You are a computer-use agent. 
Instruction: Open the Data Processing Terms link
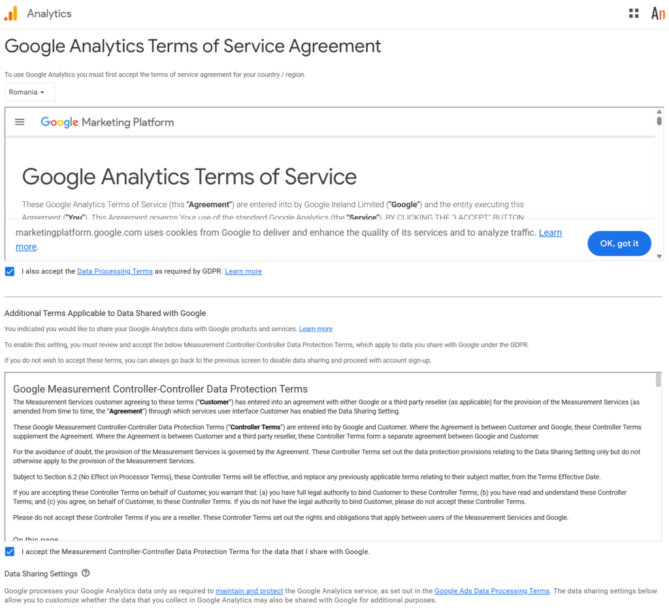(114, 271)
